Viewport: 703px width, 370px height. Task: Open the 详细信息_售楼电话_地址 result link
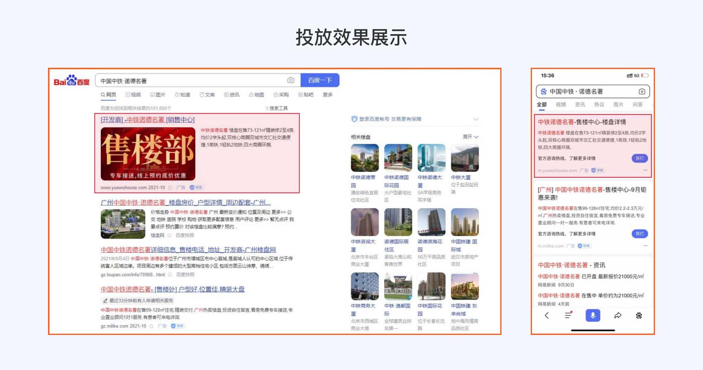coord(188,249)
